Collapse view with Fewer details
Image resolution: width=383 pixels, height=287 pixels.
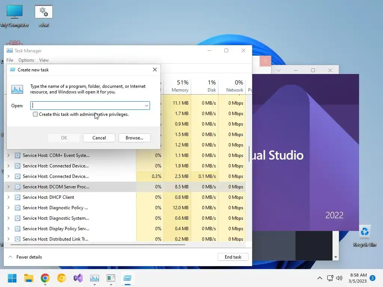(x=25, y=257)
